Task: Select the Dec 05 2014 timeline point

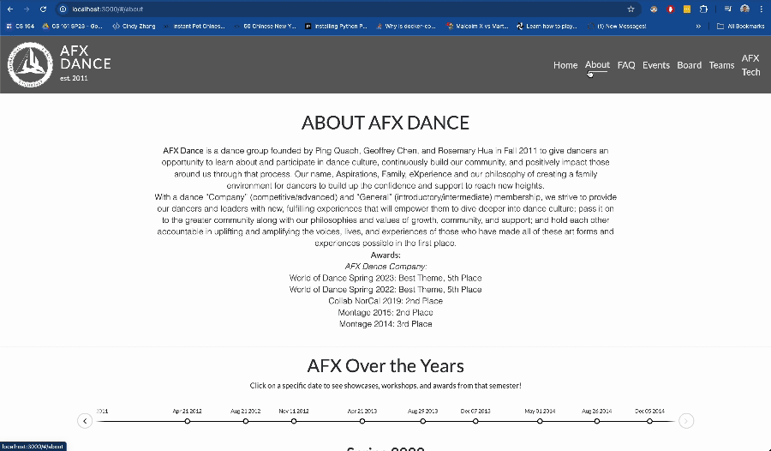Action: [649, 421]
